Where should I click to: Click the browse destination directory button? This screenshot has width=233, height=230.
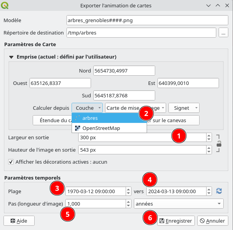(223, 33)
